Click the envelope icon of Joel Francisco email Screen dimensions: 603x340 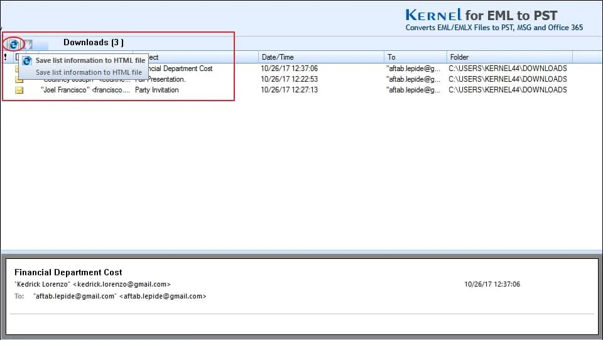point(19,90)
